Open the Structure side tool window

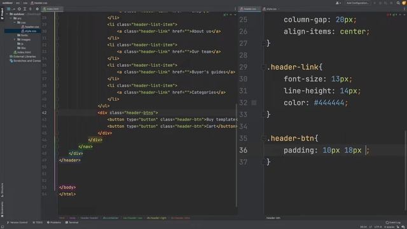[x=2, y=190]
